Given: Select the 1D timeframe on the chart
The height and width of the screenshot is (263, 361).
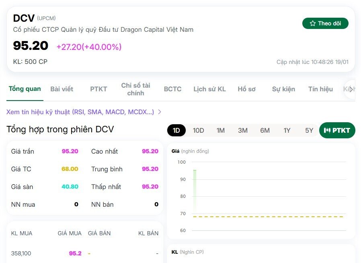Looking at the screenshot, I should (x=176, y=130).
